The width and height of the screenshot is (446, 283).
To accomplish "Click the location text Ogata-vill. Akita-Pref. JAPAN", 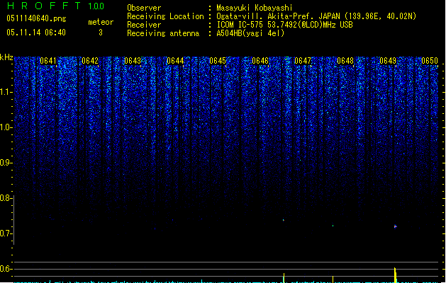I will (x=279, y=16).
